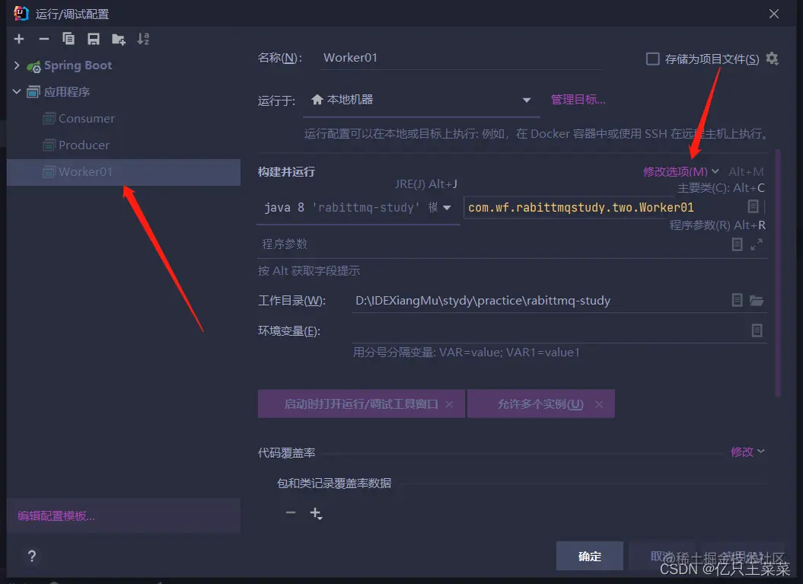The image size is (803, 584).
Task: Open the 修改选项(M) dropdown
Action: 680,171
